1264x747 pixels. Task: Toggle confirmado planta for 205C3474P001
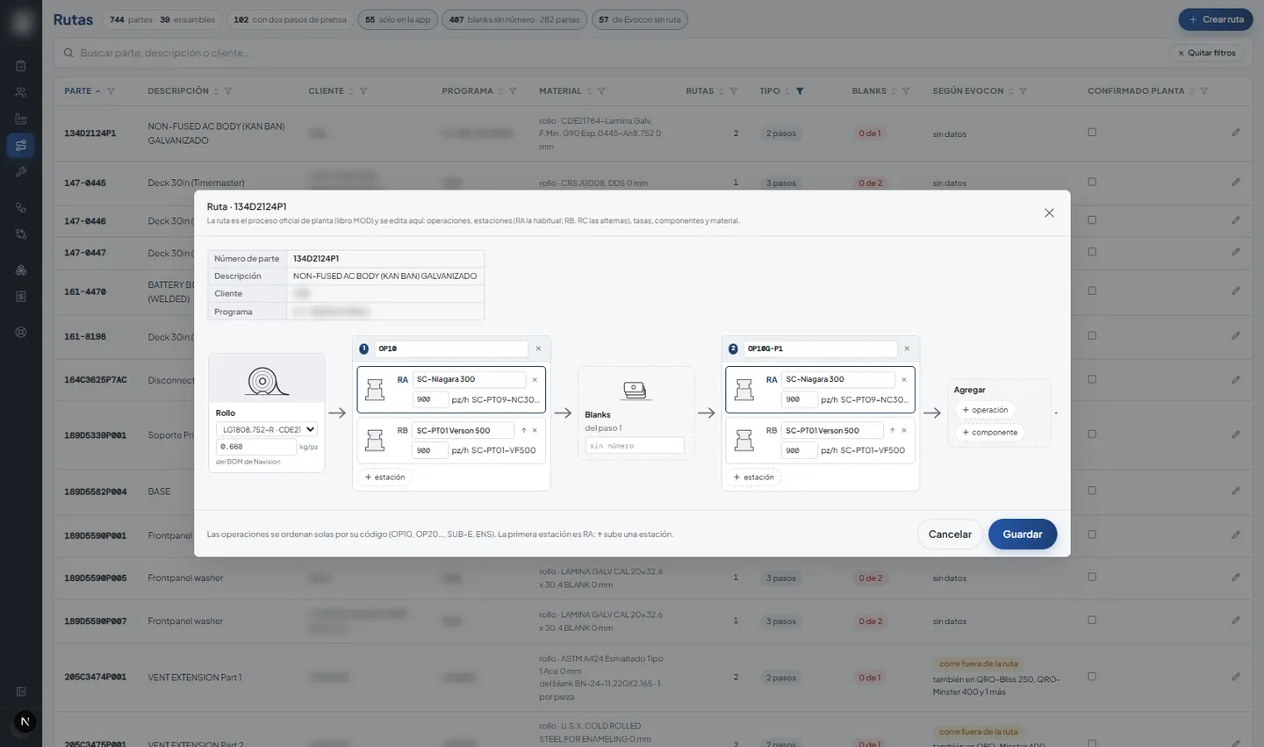[1092, 676]
